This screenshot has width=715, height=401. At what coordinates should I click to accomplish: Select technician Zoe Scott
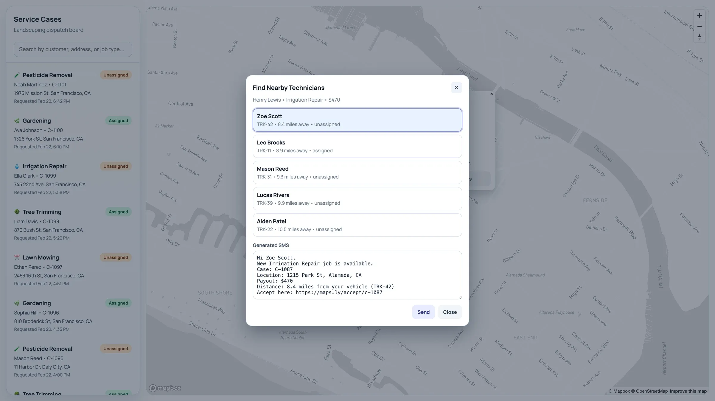pyautogui.click(x=357, y=120)
